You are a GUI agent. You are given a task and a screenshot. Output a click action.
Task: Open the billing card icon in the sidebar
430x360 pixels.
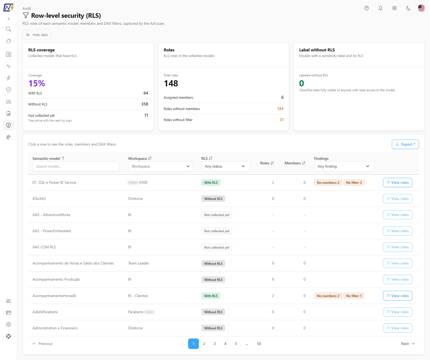[x=9, y=313]
